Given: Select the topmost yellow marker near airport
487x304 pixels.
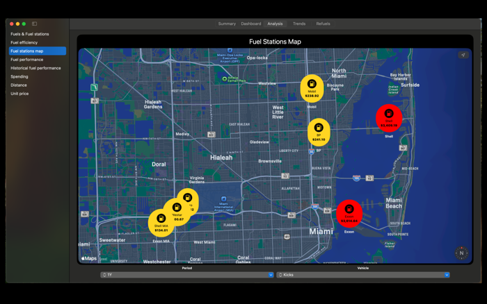Looking at the screenshot, I should 189,200.
